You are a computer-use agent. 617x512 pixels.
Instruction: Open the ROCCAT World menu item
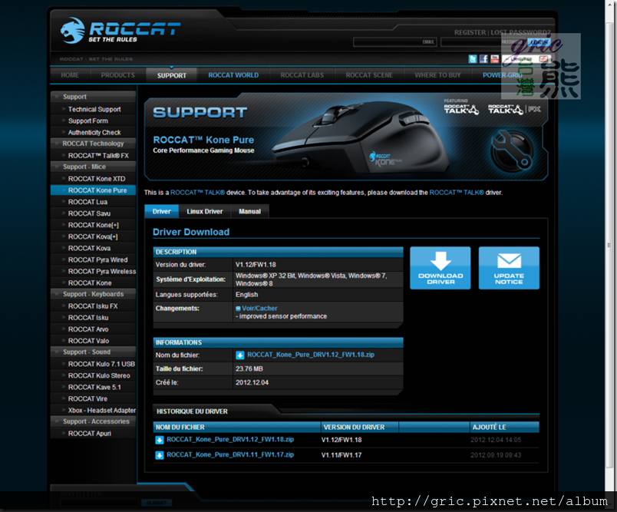[x=233, y=75]
